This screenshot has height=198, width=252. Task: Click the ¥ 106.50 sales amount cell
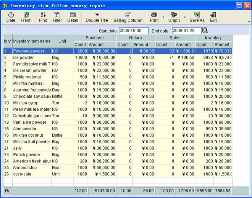pos(185,57)
